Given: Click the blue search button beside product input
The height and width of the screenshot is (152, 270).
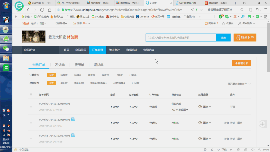Looking at the screenshot, I should [x=223, y=38].
